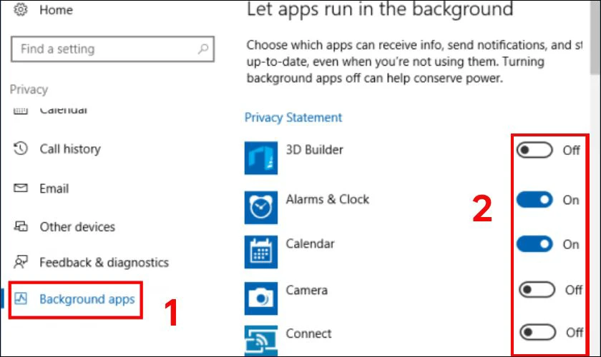
Task: Click the Alarms & Clock app icon
Action: click(261, 207)
